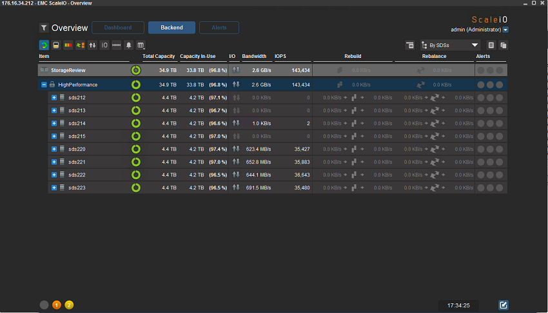Viewport: 548px width, 313px height.
Task: Open the table columns configuration dropdown icon
Action: tap(141, 45)
